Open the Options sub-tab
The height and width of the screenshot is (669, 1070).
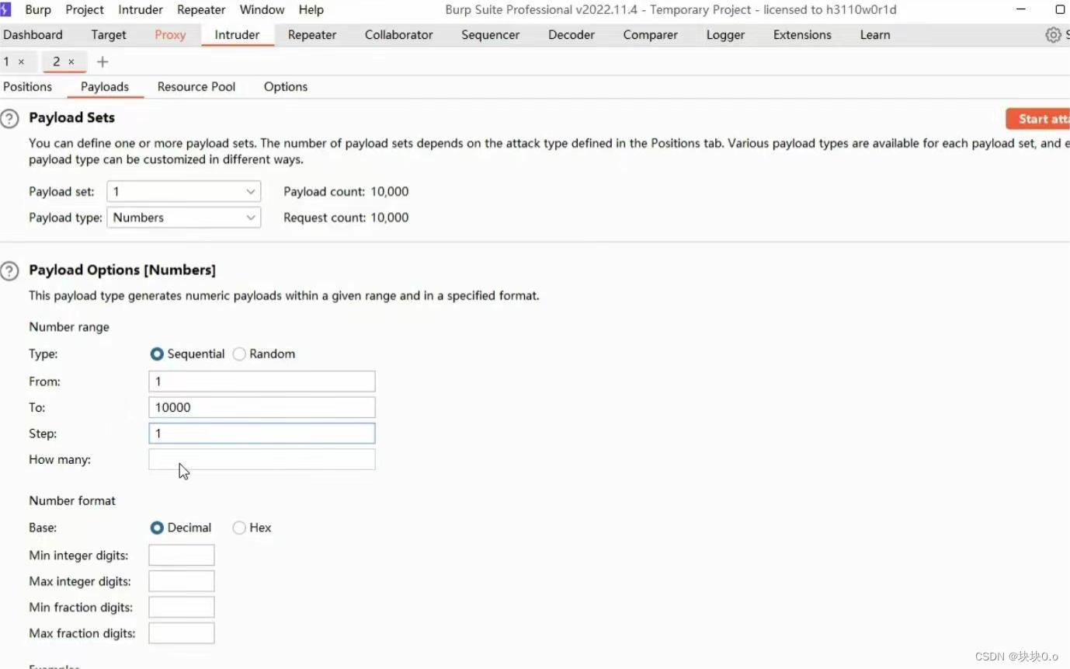pyautogui.click(x=286, y=87)
